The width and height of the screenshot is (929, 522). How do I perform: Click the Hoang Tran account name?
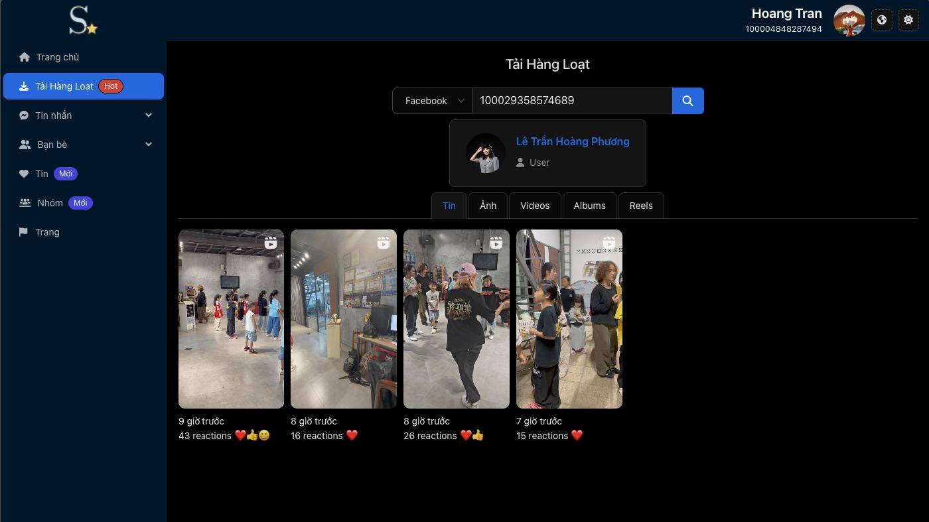(x=786, y=13)
